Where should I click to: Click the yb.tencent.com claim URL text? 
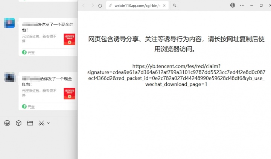click(x=176, y=75)
